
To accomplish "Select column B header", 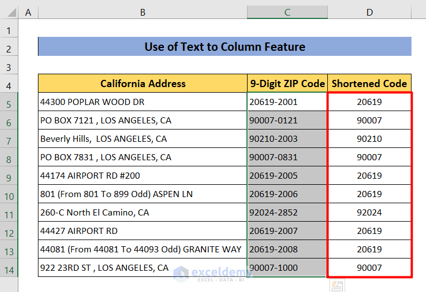I will pos(143,12).
